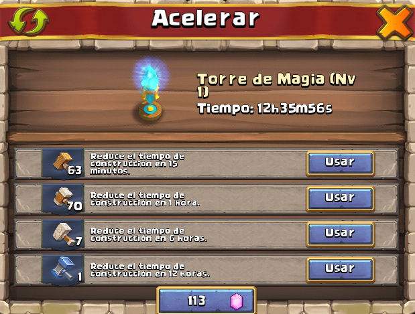Use the 12 horas speedup item
This screenshot has height=314, width=415.
341,270
